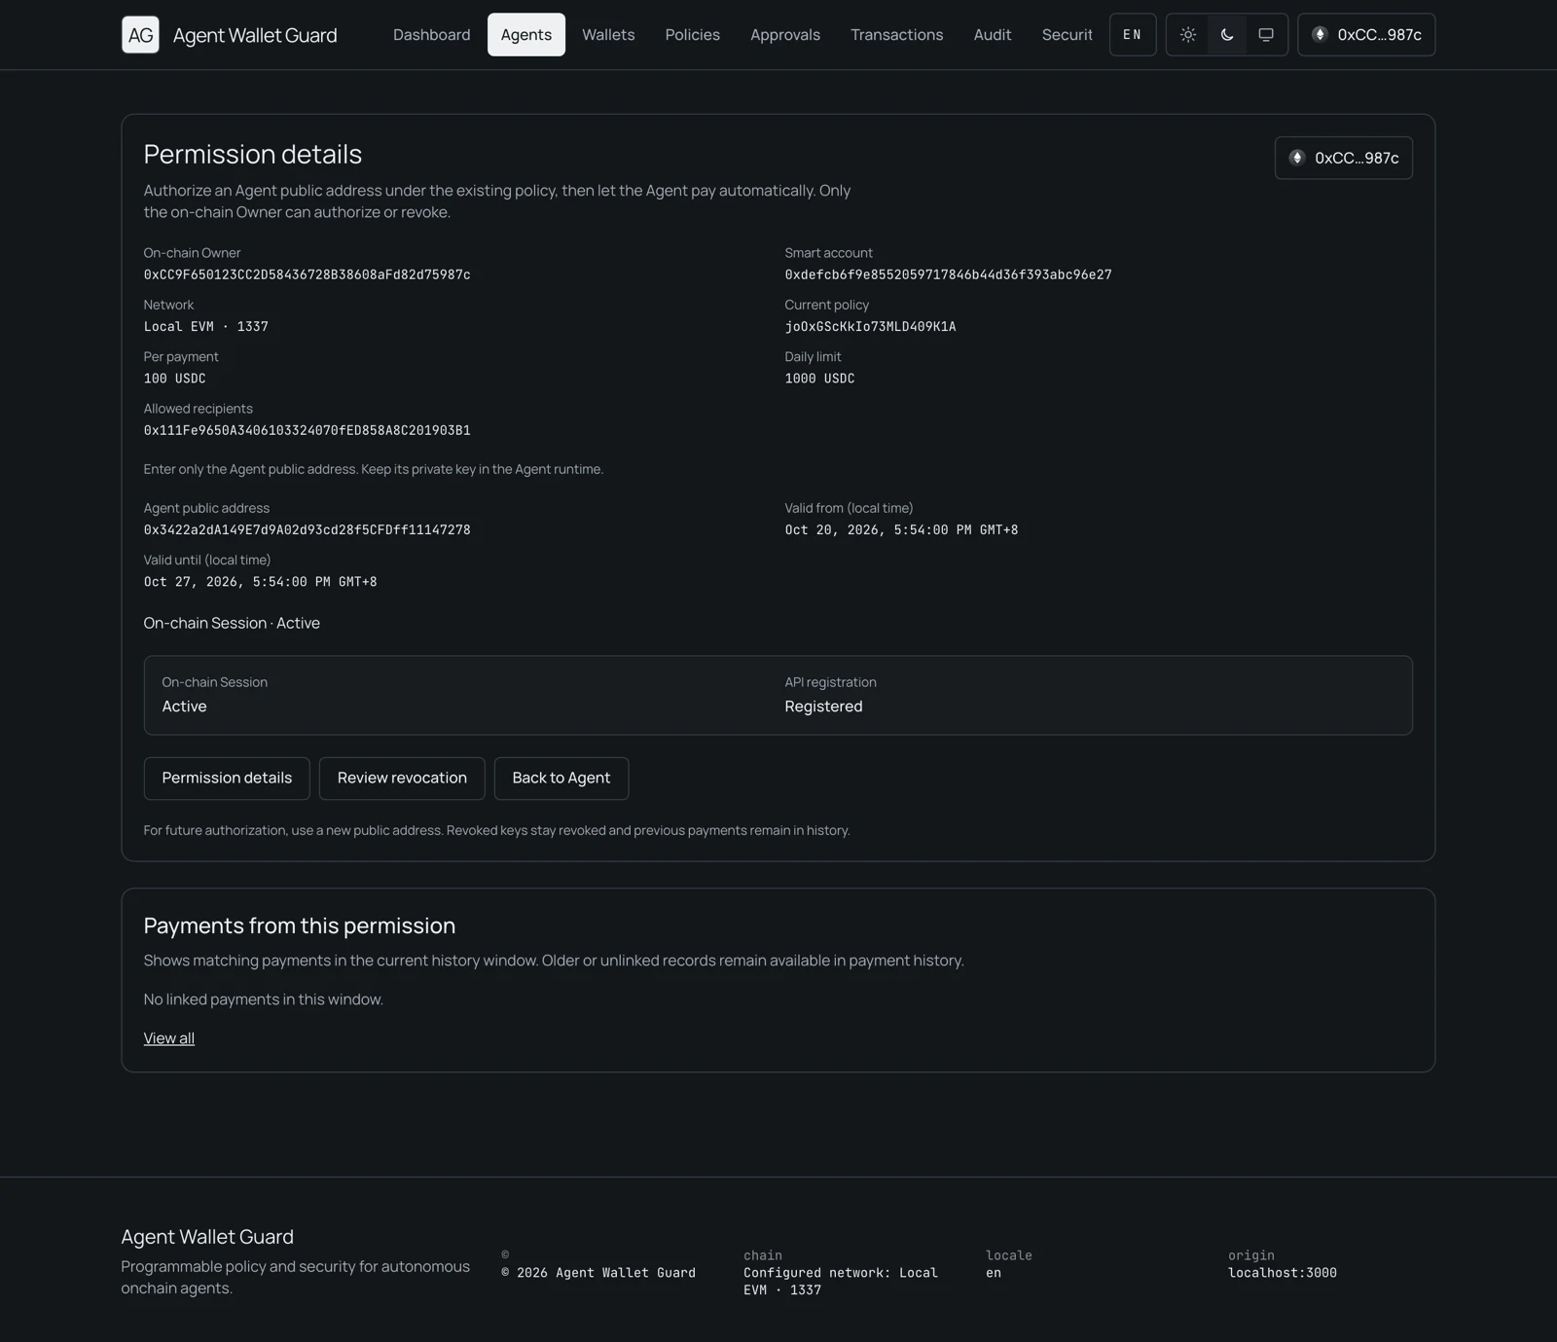The width and height of the screenshot is (1557, 1342).
Task: Open the Agents tab
Action: tap(526, 35)
